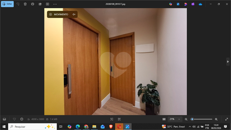Screen dimensions: 231x130
Task: Click the Editar button
Action: [x=7, y=4]
